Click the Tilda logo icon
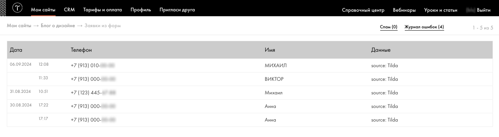Viewport: 499px width, 137px height. [x=17, y=8]
